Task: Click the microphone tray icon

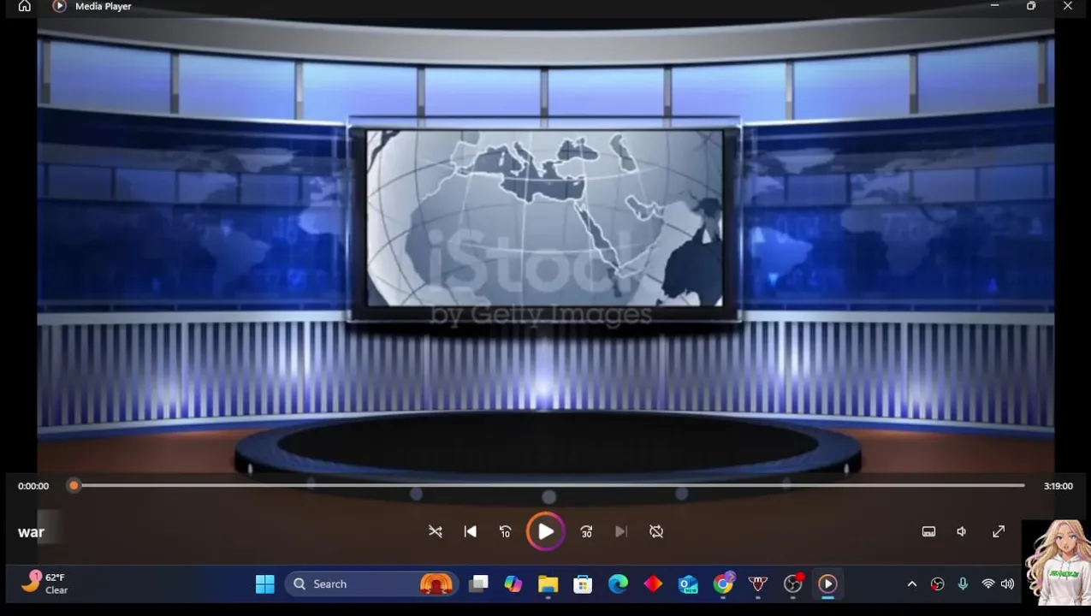Action: [963, 584]
